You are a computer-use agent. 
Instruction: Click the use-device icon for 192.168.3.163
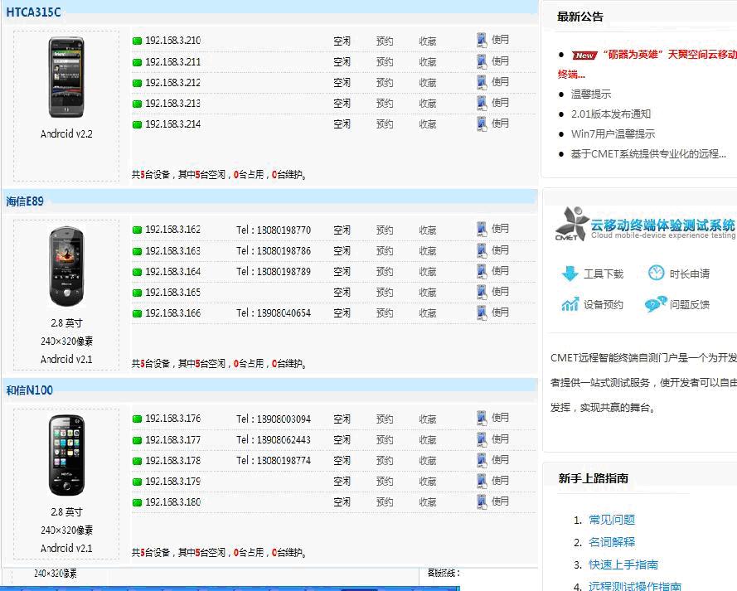[482, 250]
